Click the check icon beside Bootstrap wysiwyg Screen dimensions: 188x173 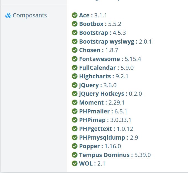point(75,41)
